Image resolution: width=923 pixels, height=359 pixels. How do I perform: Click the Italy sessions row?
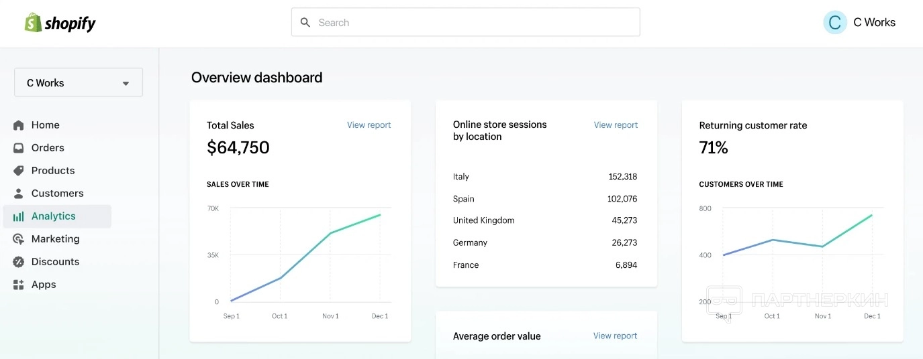point(545,177)
